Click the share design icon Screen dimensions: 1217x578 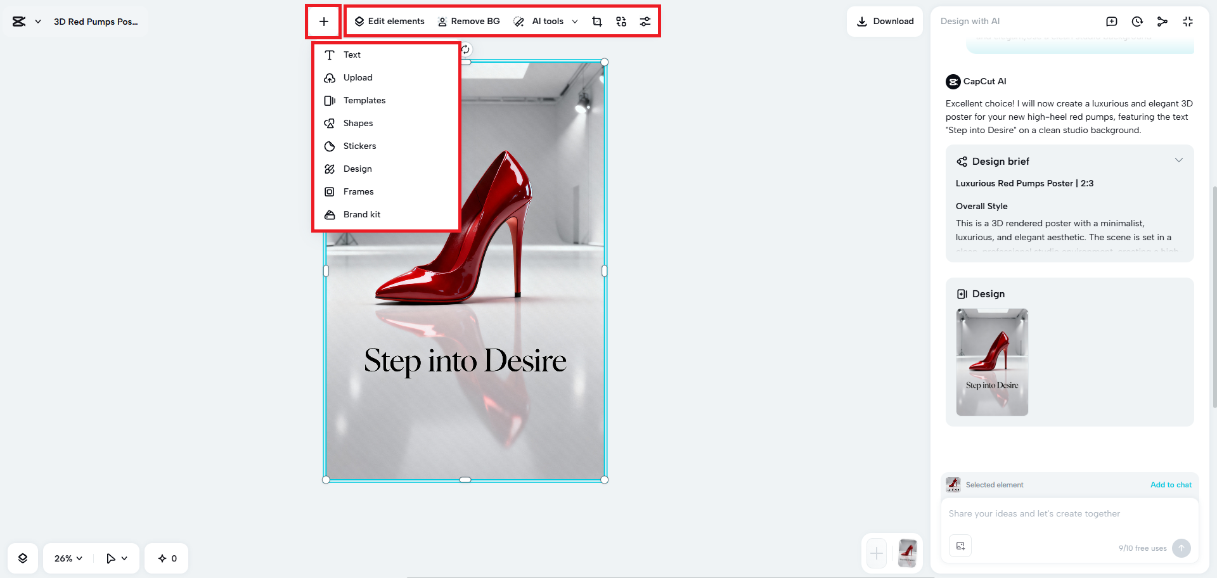(1162, 21)
